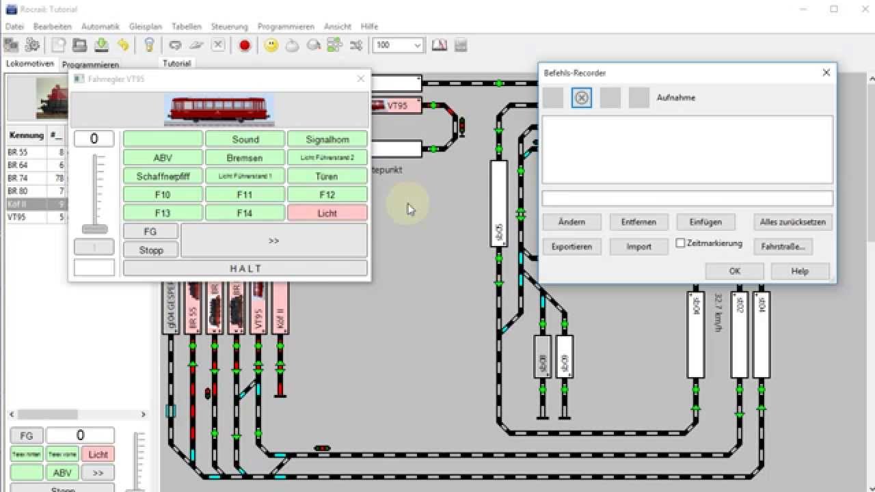The image size is (875, 492).
Task: Click the circled X icon in Befehls-Recorder
Action: (x=582, y=98)
